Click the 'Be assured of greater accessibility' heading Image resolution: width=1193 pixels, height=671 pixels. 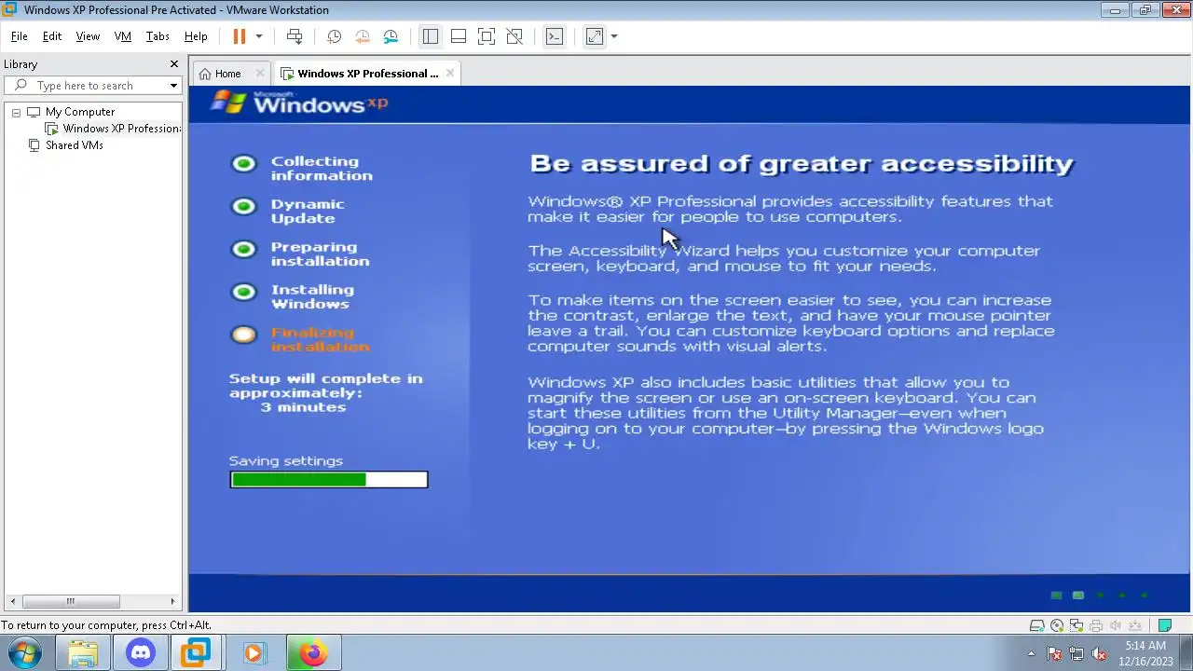pos(802,164)
